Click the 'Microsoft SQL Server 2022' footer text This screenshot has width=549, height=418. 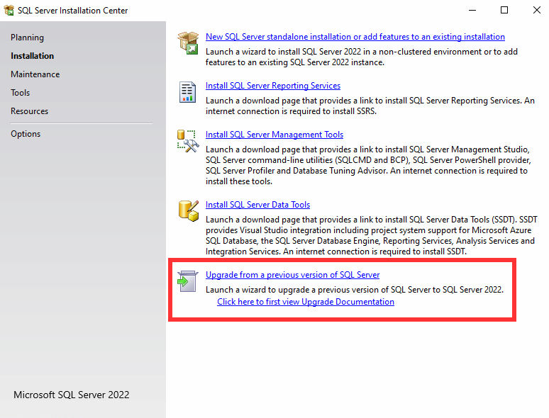pyautogui.click(x=72, y=395)
